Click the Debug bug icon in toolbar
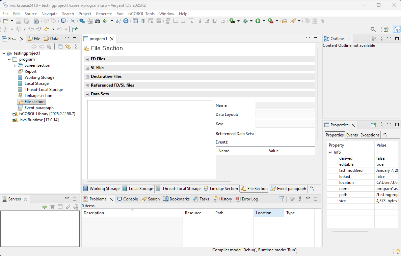 (245, 21)
